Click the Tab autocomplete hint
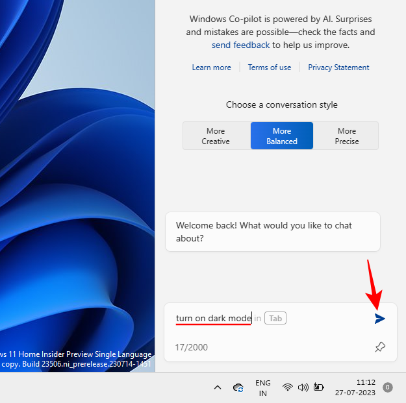This screenshot has width=406, height=403. coord(275,318)
